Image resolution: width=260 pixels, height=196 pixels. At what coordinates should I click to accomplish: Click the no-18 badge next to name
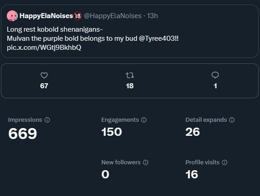[78, 16]
